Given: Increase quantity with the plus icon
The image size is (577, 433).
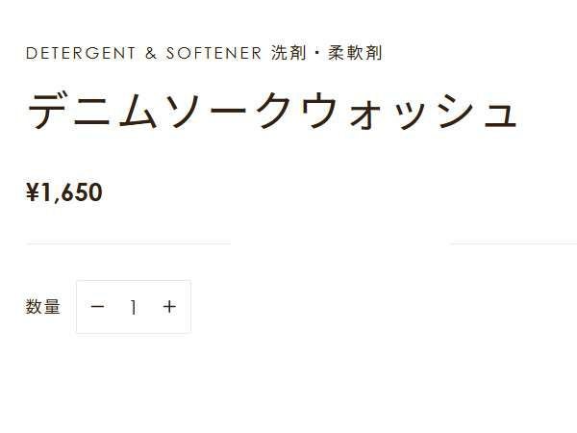Looking at the screenshot, I should pyautogui.click(x=169, y=307).
